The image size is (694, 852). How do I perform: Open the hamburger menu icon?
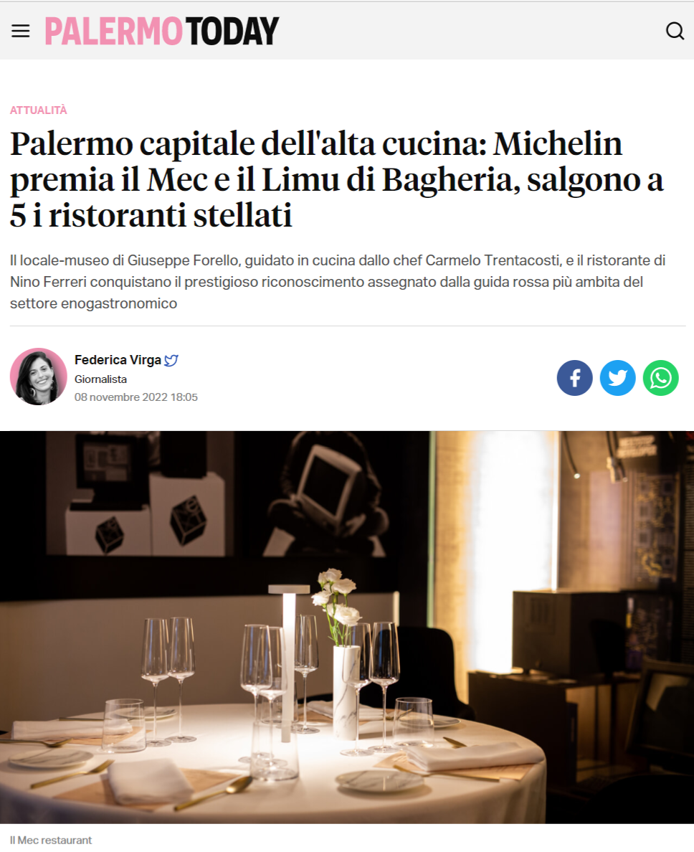tap(21, 31)
